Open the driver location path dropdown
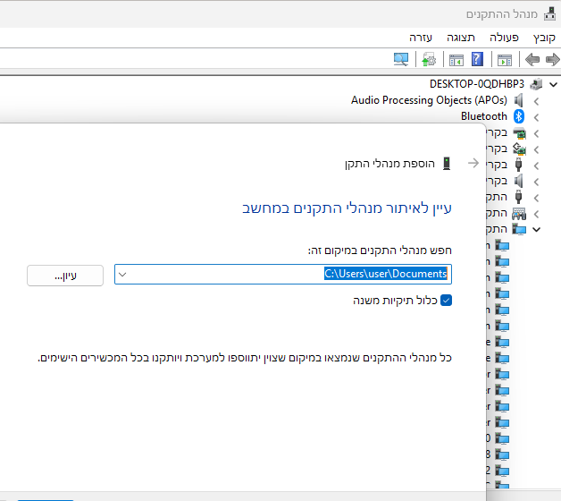 tap(123, 275)
